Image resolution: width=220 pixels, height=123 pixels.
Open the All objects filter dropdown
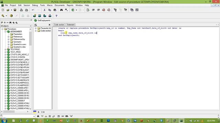tap(31, 26)
